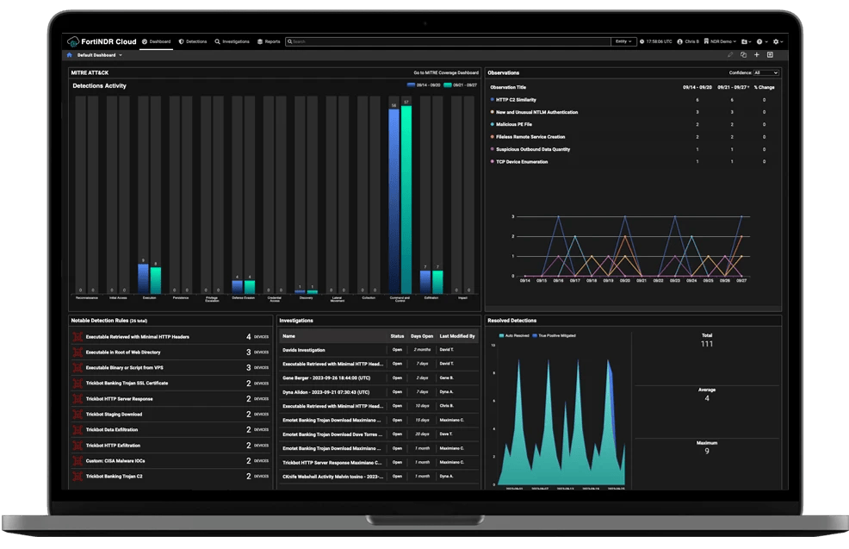Open Gene Berger - 2023-09-26 investigation
849x549 pixels.
(x=379, y=378)
